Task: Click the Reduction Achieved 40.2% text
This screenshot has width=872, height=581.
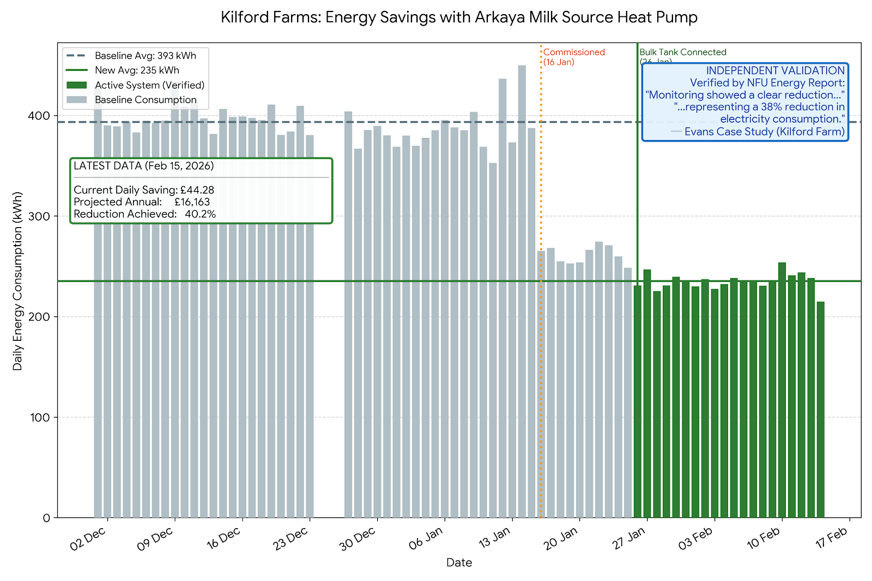Action: coord(145,214)
